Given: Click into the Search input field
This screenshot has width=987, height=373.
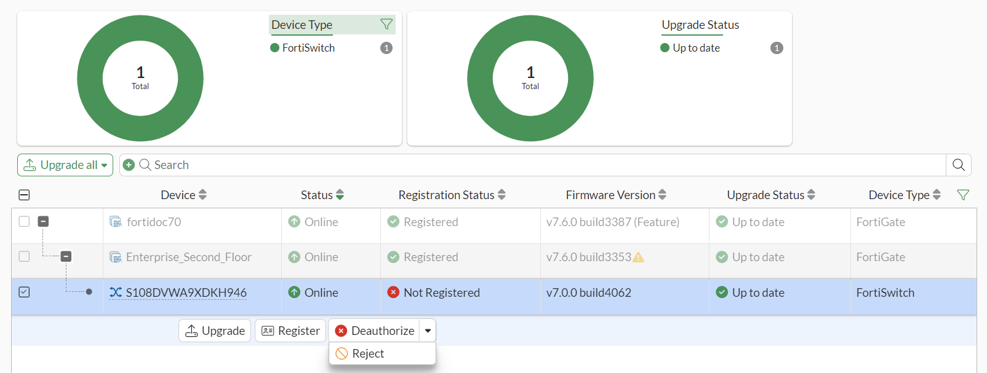Looking at the screenshot, I should coord(541,165).
